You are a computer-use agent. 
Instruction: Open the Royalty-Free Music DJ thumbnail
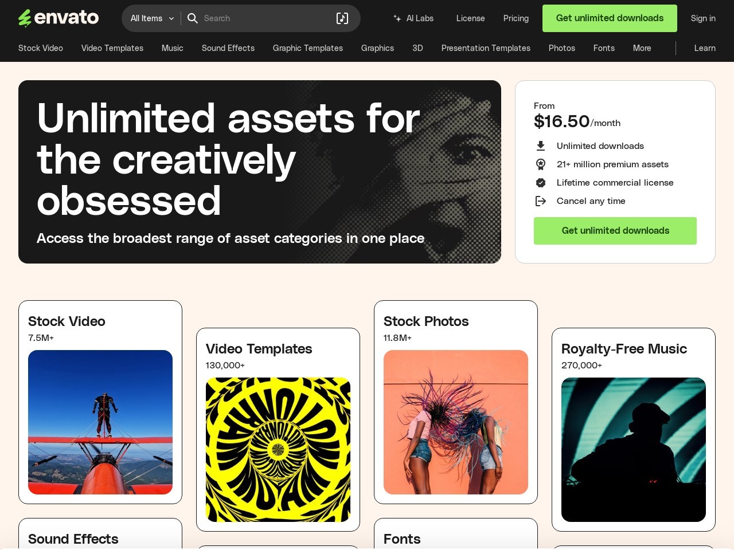tap(634, 450)
